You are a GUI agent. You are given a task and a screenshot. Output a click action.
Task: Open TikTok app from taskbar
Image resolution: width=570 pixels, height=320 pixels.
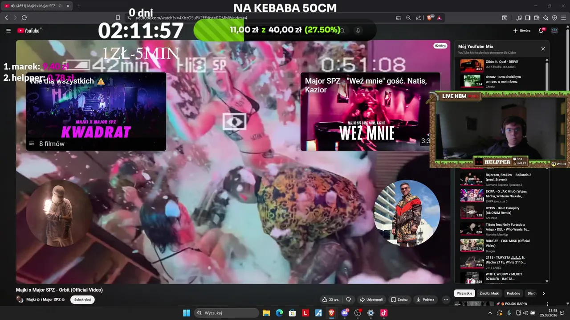coord(384,313)
